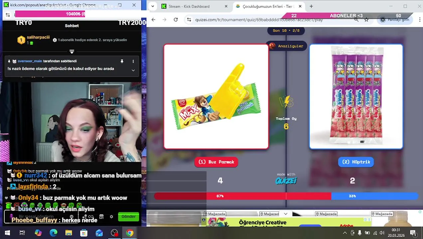Open the zoom magnifier icon in address bar
The height and width of the screenshot is (239, 423).
[356, 20]
